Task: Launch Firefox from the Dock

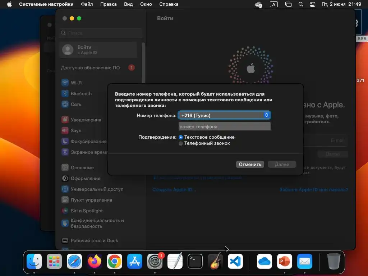Action: pyautogui.click(x=95, y=261)
